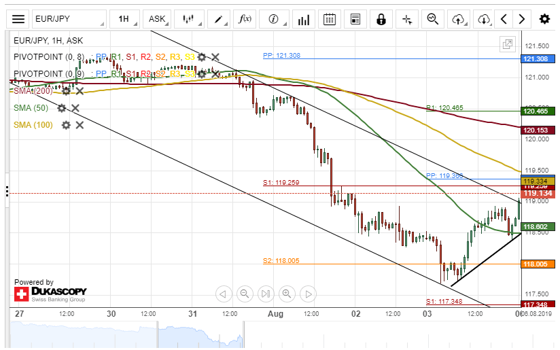Open the calendar date picker icon
This screenshot has height=350, width=560.
(330, 19)
